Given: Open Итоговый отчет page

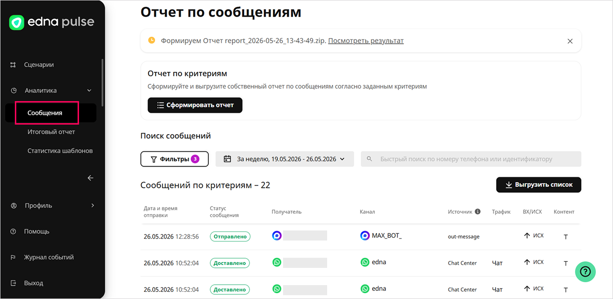Looking at the screenshot, I should [x=51, y=132].
